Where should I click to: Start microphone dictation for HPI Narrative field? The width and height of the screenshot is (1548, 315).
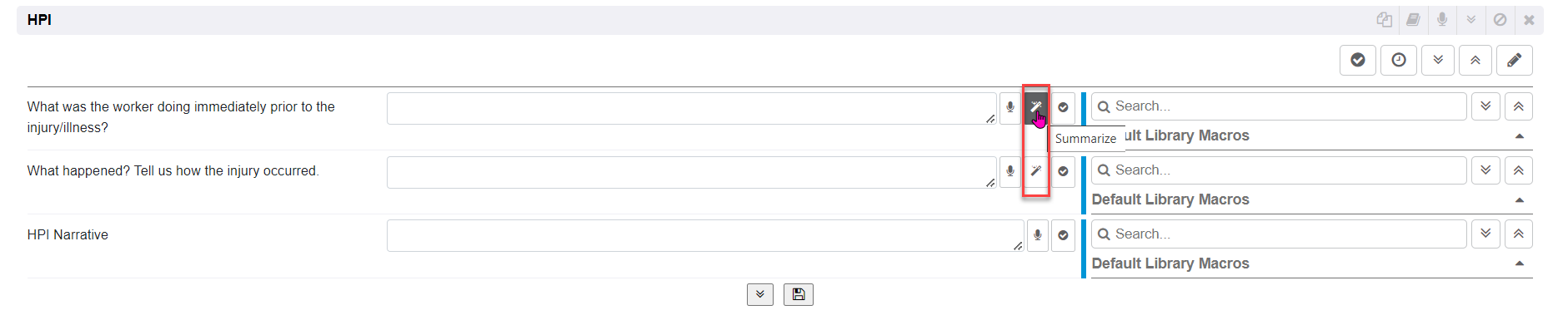[x=1038, y=235]
